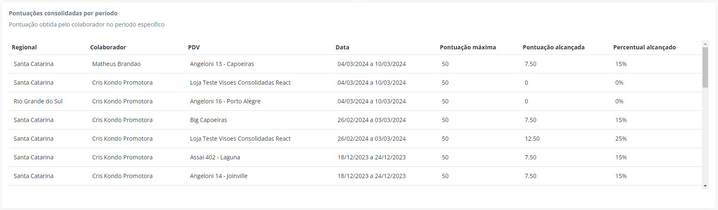This screenshot has height=210, width=718.
Task: Click the Pontuação máxima column header
Action: [468, 47]
